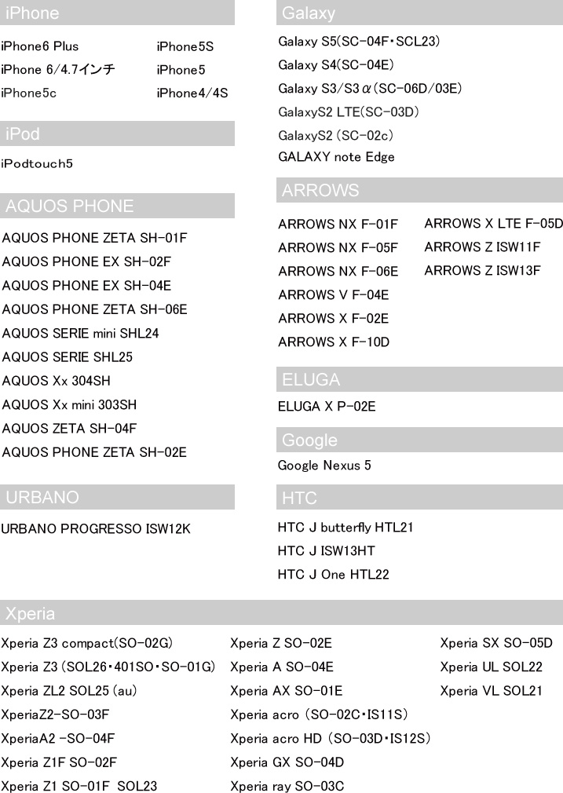Select Galaxy S5(SC-04F・SCL23)
Image resolution: width=563 pixels, height=793 pixels.
359,41
